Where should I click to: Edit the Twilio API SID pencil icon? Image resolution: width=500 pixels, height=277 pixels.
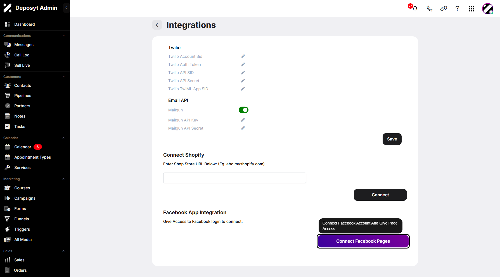click(x=243, y=73)
